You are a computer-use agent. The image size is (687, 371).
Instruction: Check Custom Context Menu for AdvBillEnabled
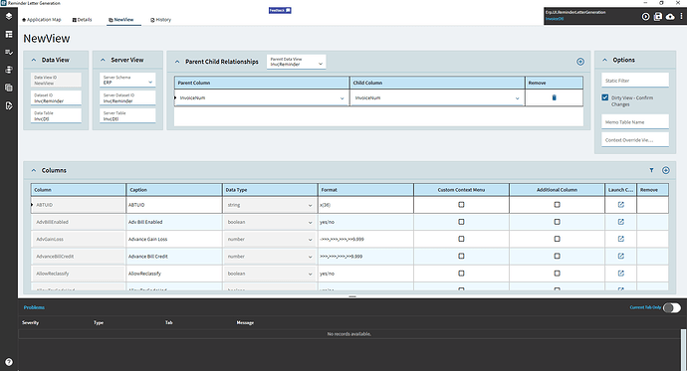[461, 222]
